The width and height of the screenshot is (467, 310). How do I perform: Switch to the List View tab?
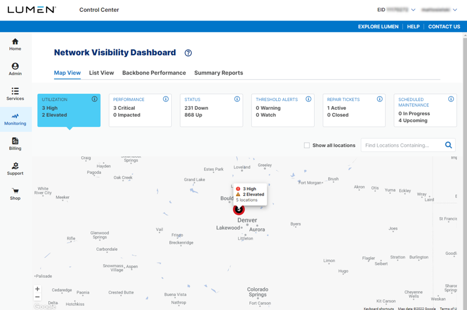click(101, 73)
